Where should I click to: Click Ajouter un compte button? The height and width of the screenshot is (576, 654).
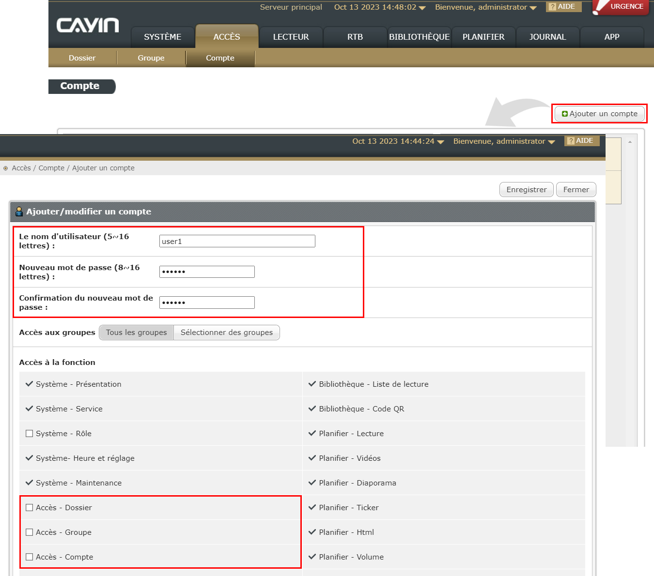[599, 114]
